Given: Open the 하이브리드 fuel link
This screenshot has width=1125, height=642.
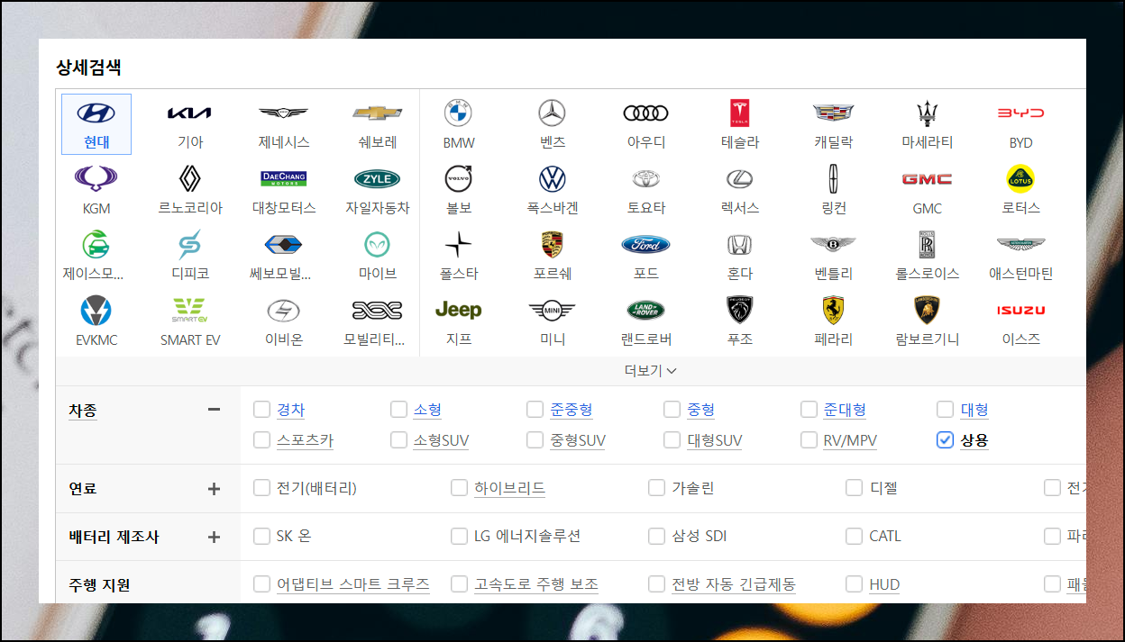Looking at the screenshot, I should (510, 488).
